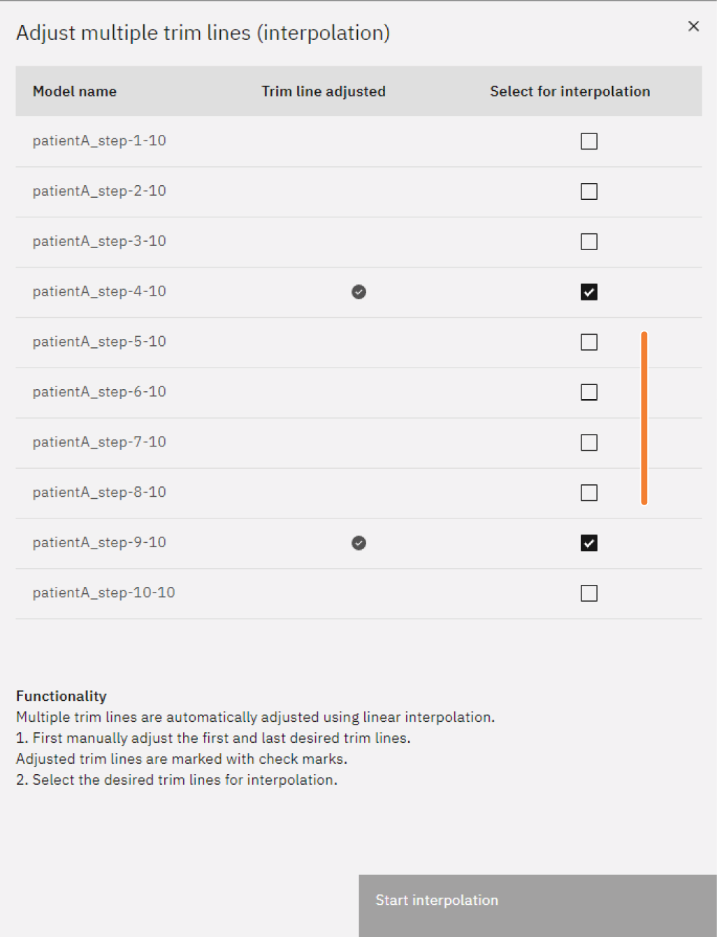717x937 pixels.
Task: Click the orange vertical bar indicator
Action: [x=644, y=418]
